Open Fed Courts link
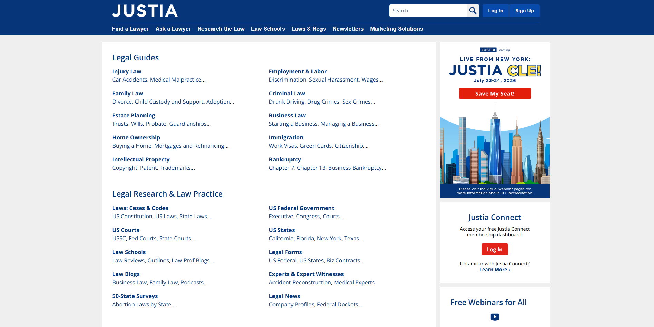This screenshot has height=327, width=654. (142, 238)
